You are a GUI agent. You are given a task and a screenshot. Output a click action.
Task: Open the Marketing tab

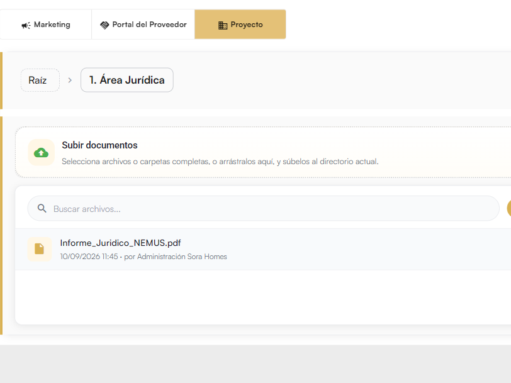(45, 25)
